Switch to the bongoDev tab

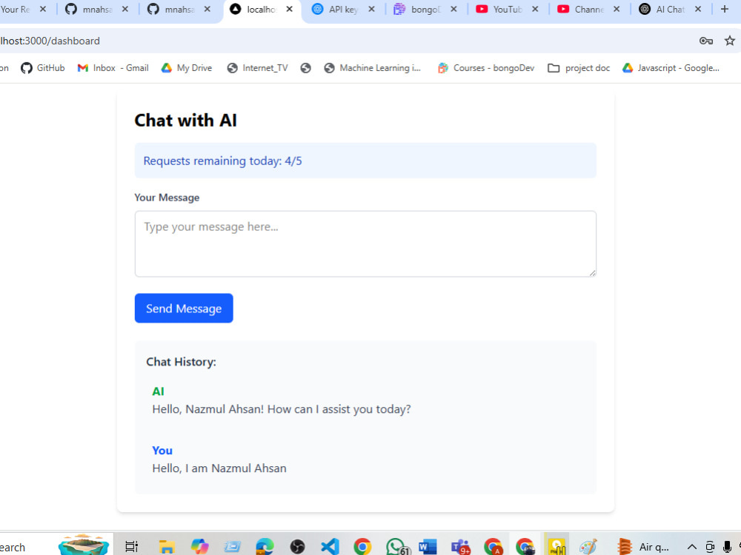pos(425,9)
